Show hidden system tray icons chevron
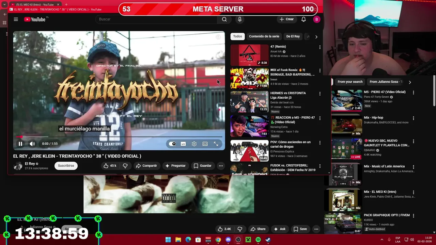 pos(382,240)
